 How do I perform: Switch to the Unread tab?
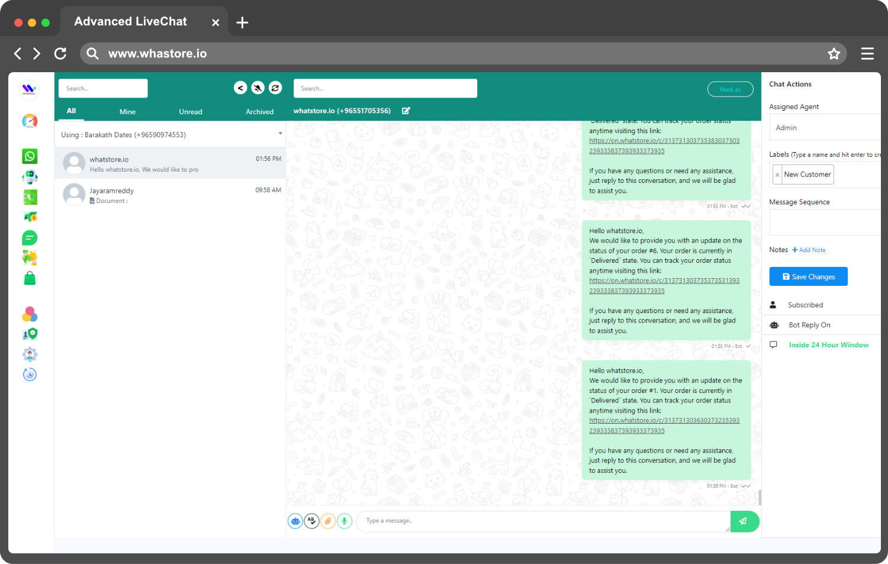coord(191,111)
